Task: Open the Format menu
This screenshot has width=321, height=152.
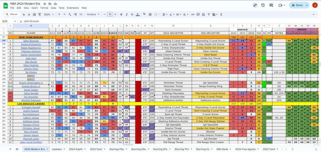Action: (x=44, y=8)
